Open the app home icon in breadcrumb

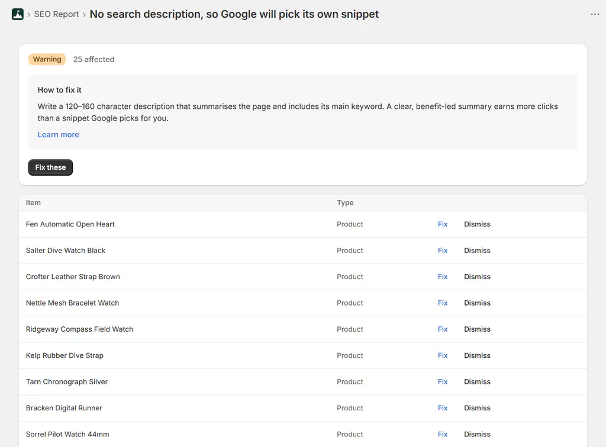(17, 14)
